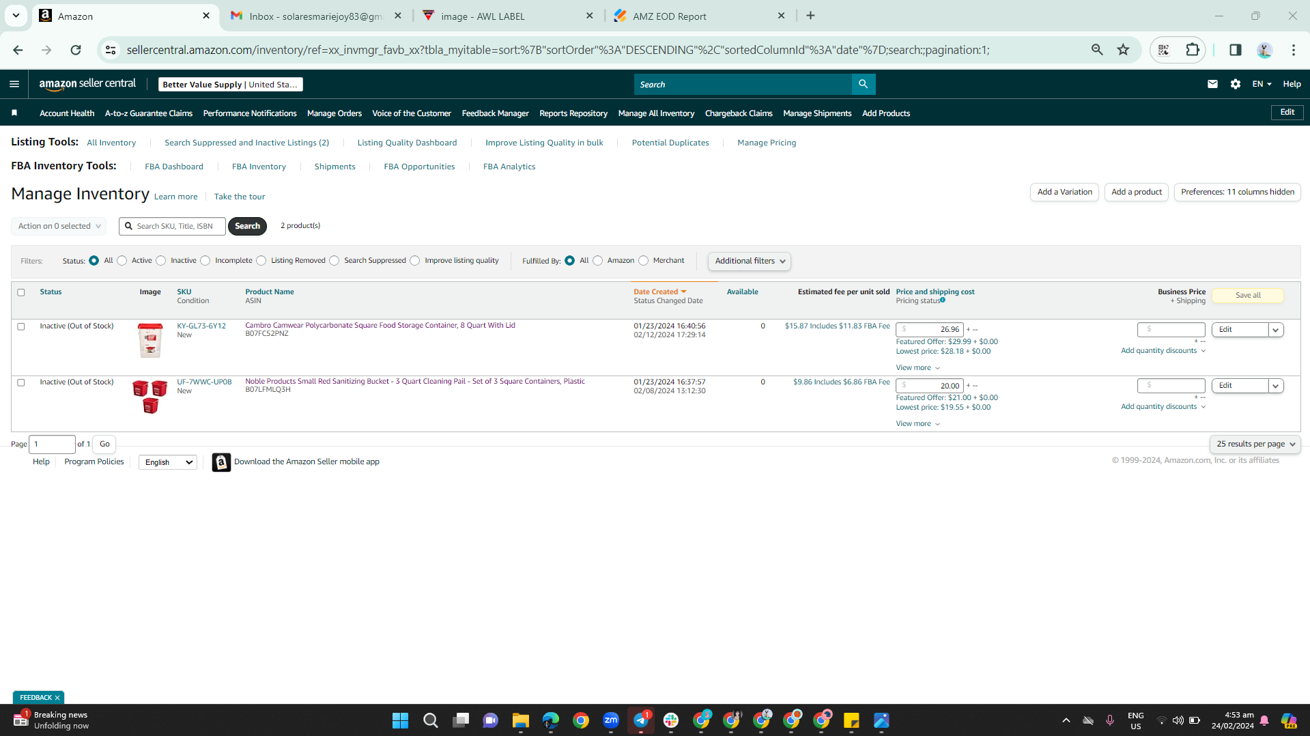This screenshot has height=736, width=1310.
Task: Click the Add a Variation button
Action: (x=1065, y=192)
